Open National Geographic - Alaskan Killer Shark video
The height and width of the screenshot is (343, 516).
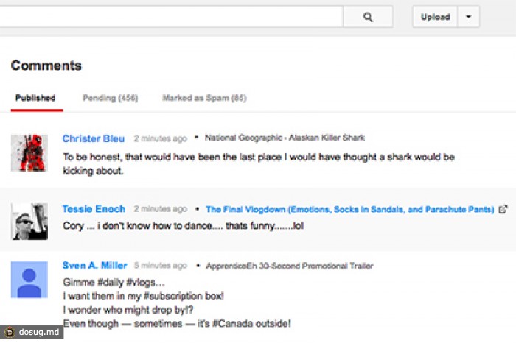(285, 138)
